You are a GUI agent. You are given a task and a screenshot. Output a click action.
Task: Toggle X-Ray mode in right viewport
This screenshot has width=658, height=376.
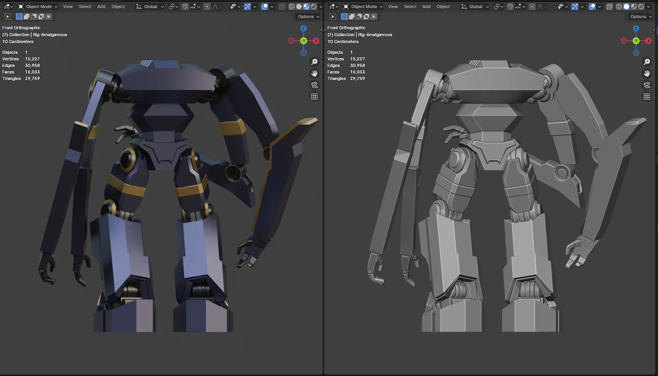pyautogui.click(x=610, y=6)
